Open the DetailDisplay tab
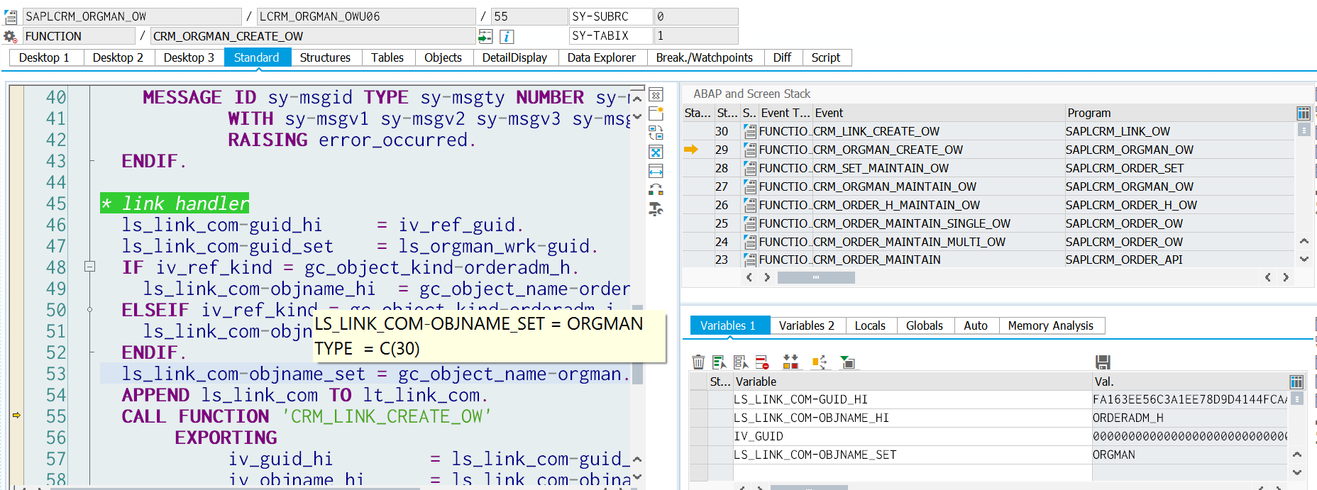This screenshot has width=1317, height=490. [515, 57]
